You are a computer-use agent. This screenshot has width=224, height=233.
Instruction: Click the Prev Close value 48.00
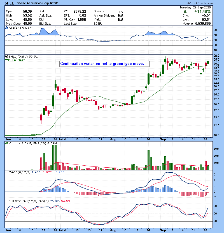[x=27, y=24]
